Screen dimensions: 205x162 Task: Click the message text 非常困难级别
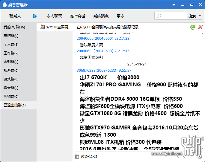91,57
